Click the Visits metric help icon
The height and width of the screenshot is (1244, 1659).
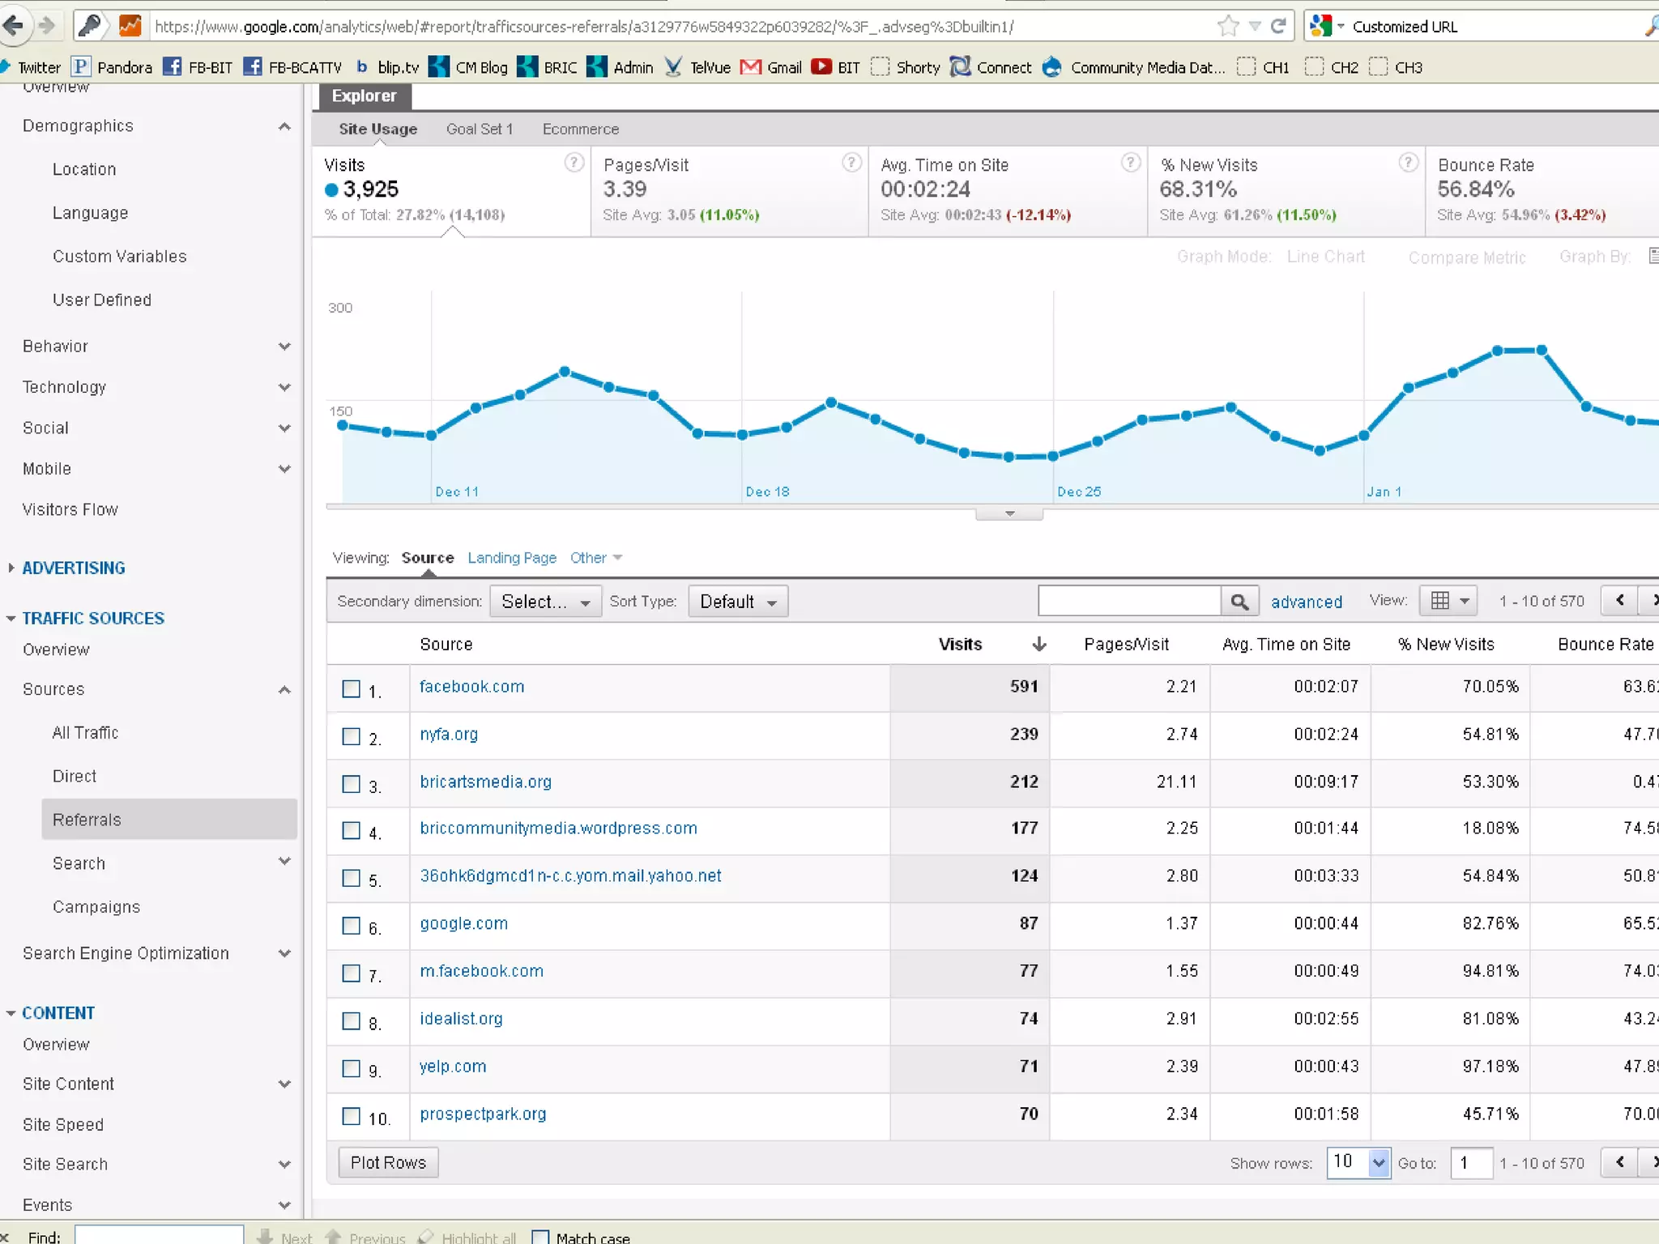574,163
